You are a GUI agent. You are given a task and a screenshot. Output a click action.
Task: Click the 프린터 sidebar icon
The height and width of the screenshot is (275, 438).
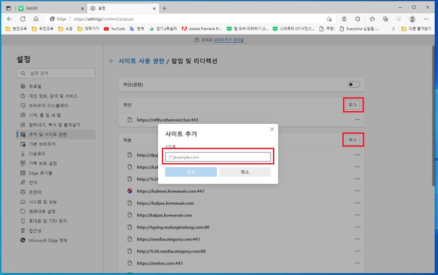22,192
